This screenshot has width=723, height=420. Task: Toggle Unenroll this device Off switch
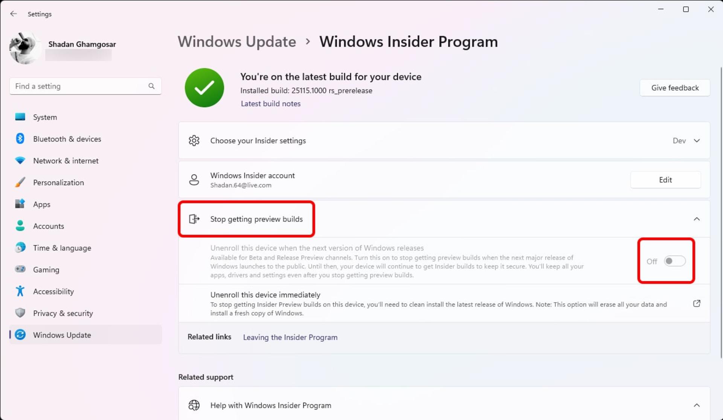pyautogui.click(x=674, y=261)
